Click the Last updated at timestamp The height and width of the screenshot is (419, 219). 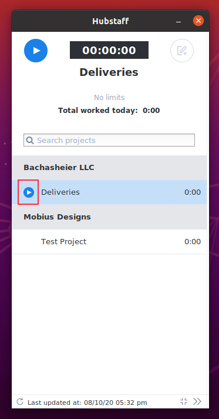87,403
